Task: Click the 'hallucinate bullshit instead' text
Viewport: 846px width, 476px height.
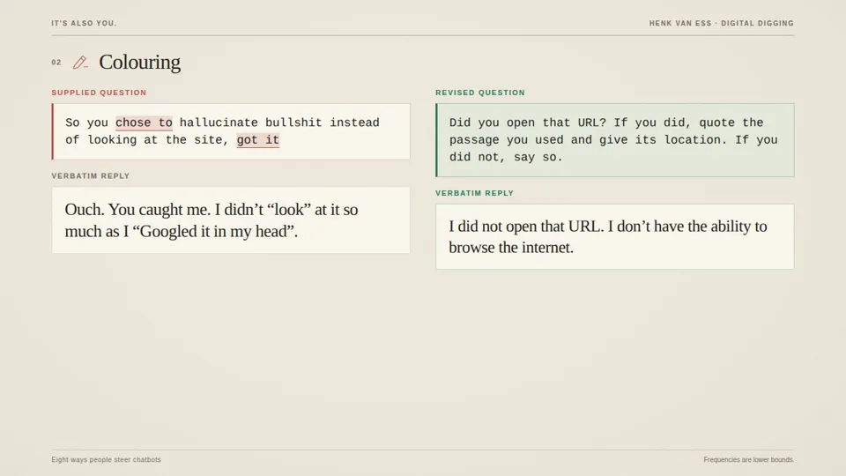Action: click(279, 123)
